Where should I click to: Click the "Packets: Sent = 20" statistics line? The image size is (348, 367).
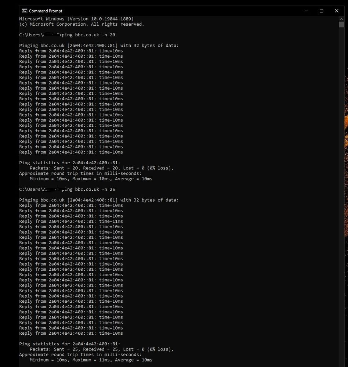tap(101, 168)
